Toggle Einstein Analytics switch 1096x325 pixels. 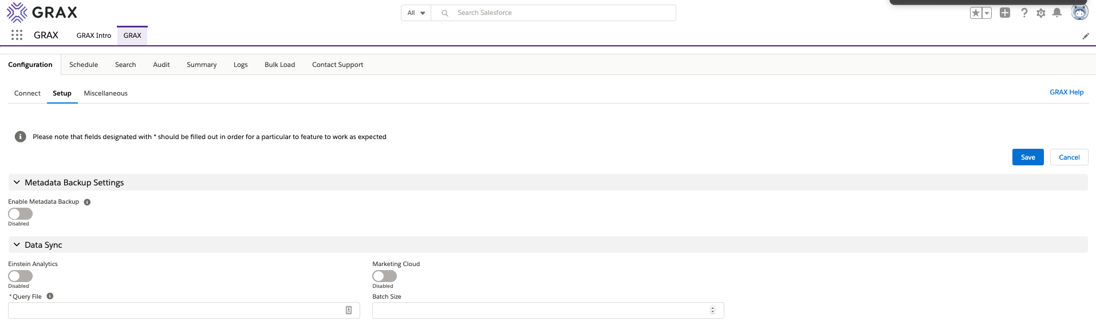click(21, 276)
